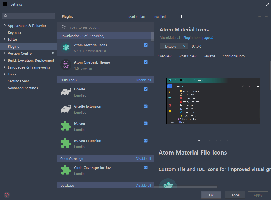Click the Atom logo thumbnail in description

point(168,183)
